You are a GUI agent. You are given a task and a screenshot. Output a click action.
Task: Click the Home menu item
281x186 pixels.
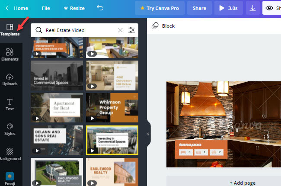tap(21, 8)
